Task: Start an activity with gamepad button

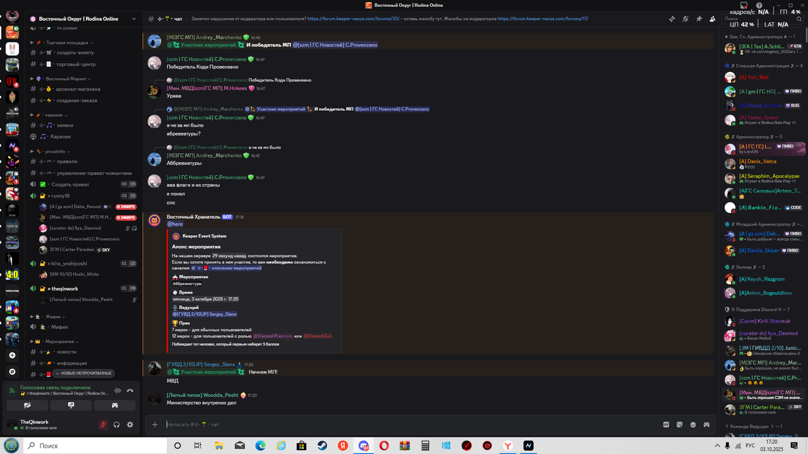Action: [115, 405]
